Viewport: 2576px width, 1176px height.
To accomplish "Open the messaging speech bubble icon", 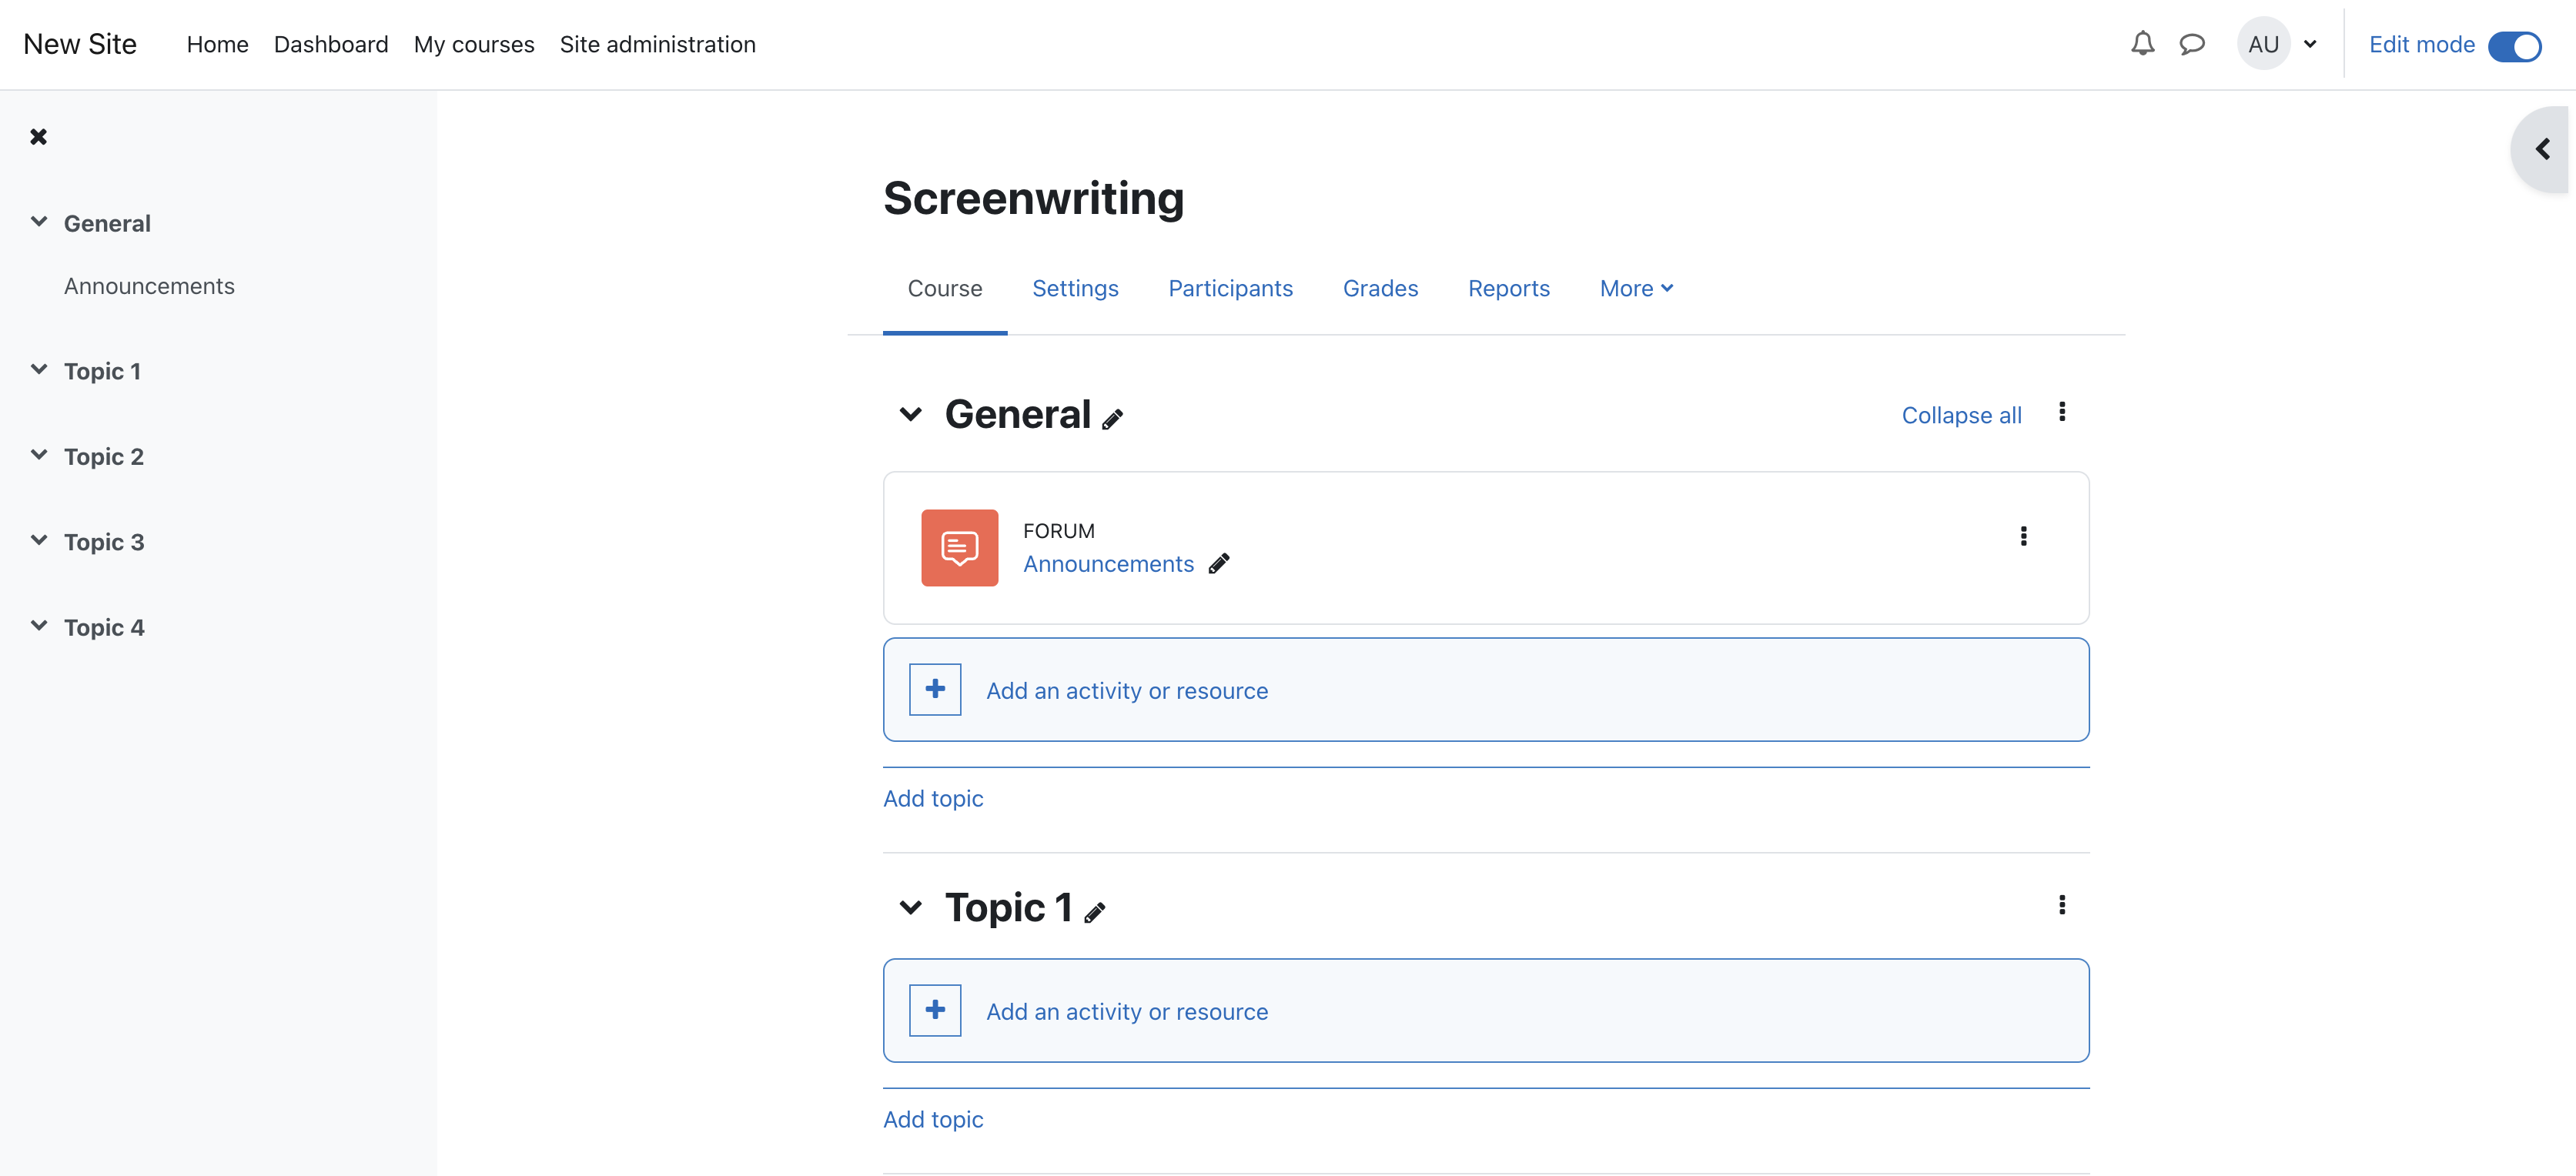I will [2192, 44].
